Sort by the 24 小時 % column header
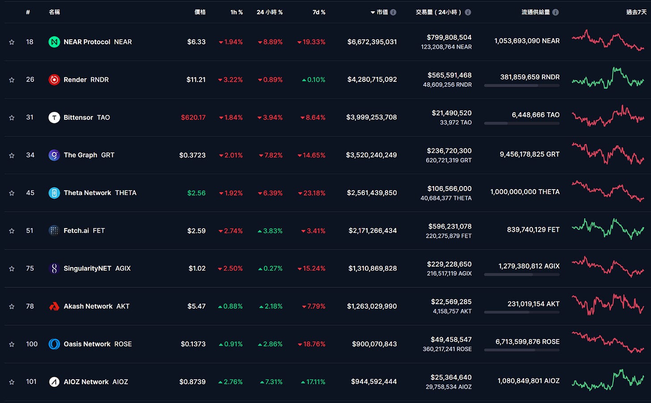Viewport: 651px width, 403px height. click(x=270, y=12)
